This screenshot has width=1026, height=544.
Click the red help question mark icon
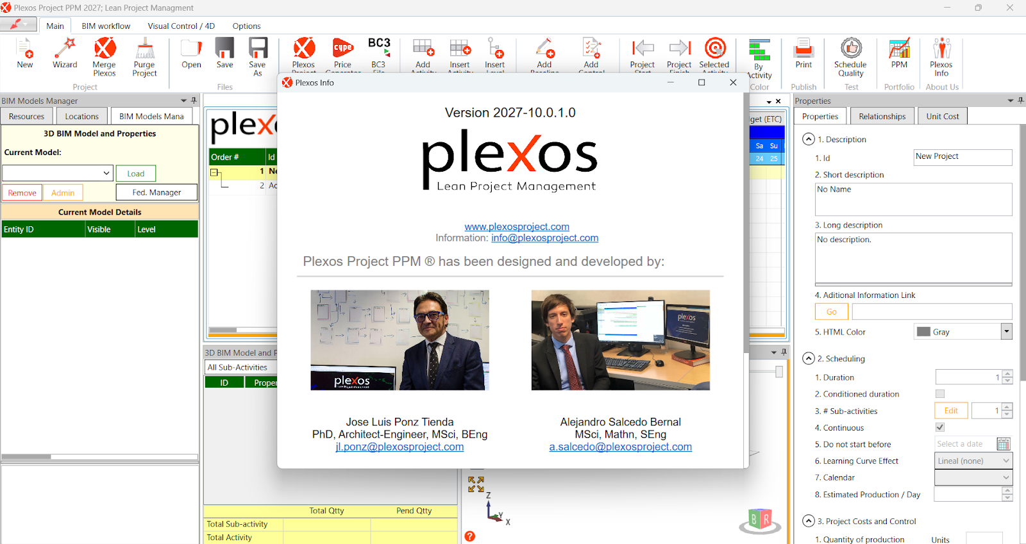pyautogui.click(x=470, y=536)
